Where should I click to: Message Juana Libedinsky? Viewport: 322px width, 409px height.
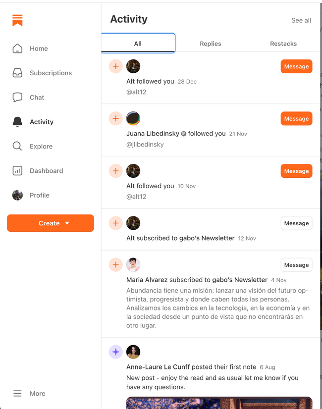coord(296,119)
